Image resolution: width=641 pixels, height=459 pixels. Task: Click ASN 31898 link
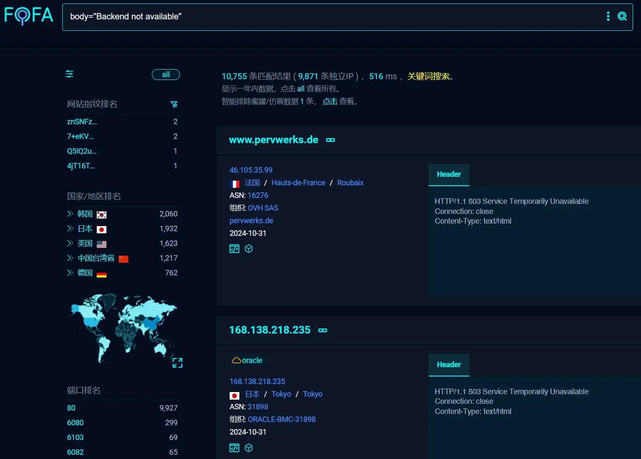tap(258, 407)
